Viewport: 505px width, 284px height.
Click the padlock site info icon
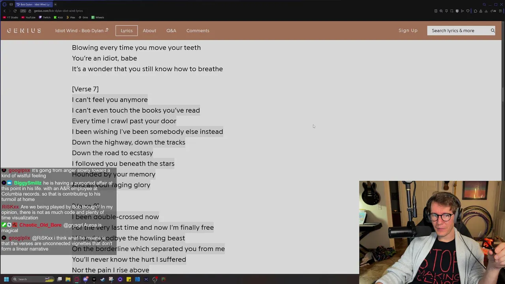pos(30,11)
